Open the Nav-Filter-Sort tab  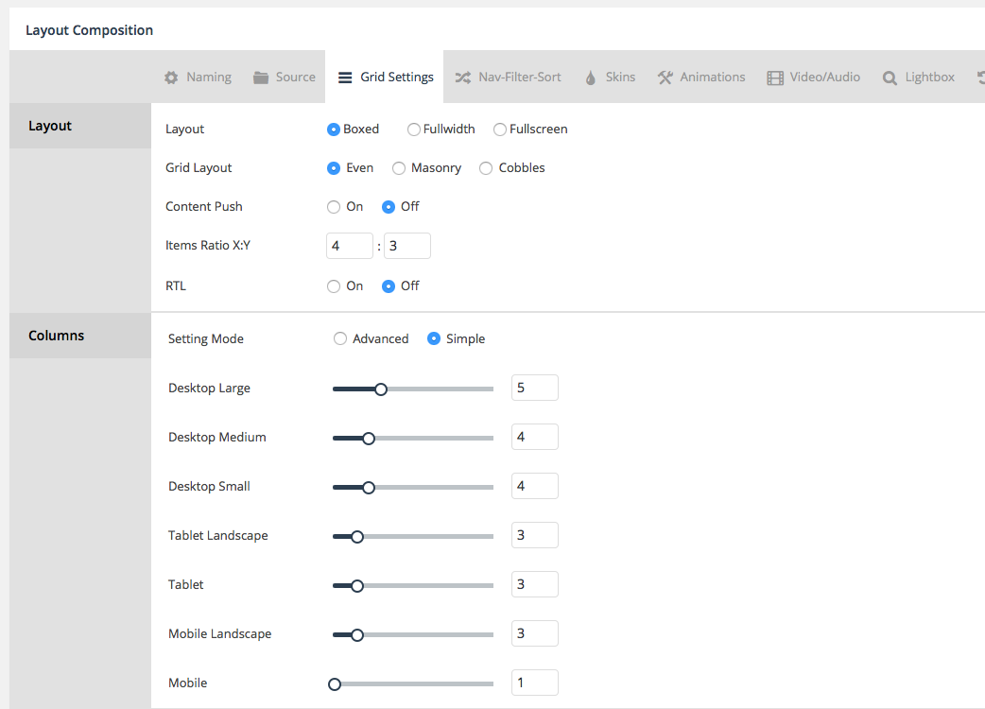pos(508,77)
